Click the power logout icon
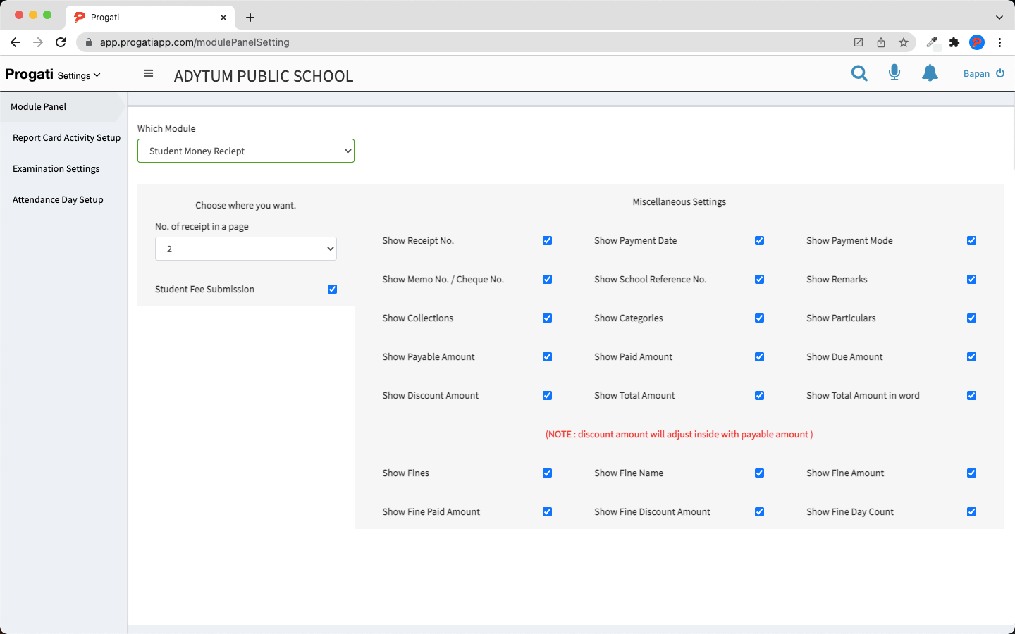The height and width of the screenshot is (634, 1015). 1000,73
